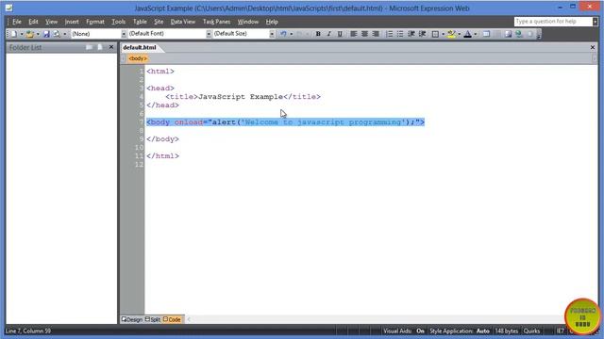This screenshot has width=604, height=339.
Task: Open the Default Font dropdown
Action: tap(209, 34)
